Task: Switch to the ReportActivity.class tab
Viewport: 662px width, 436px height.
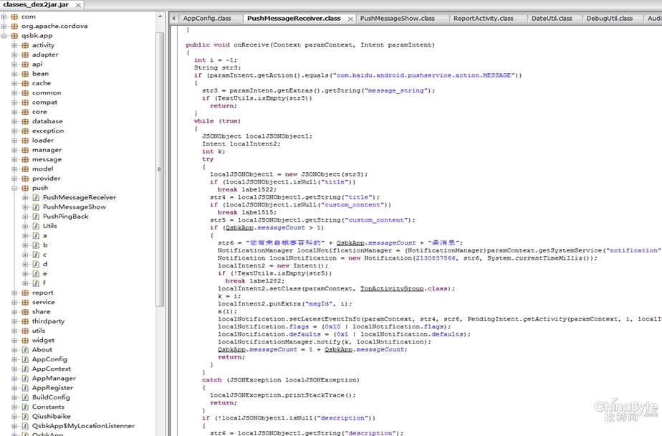Action: coord(484,18)
